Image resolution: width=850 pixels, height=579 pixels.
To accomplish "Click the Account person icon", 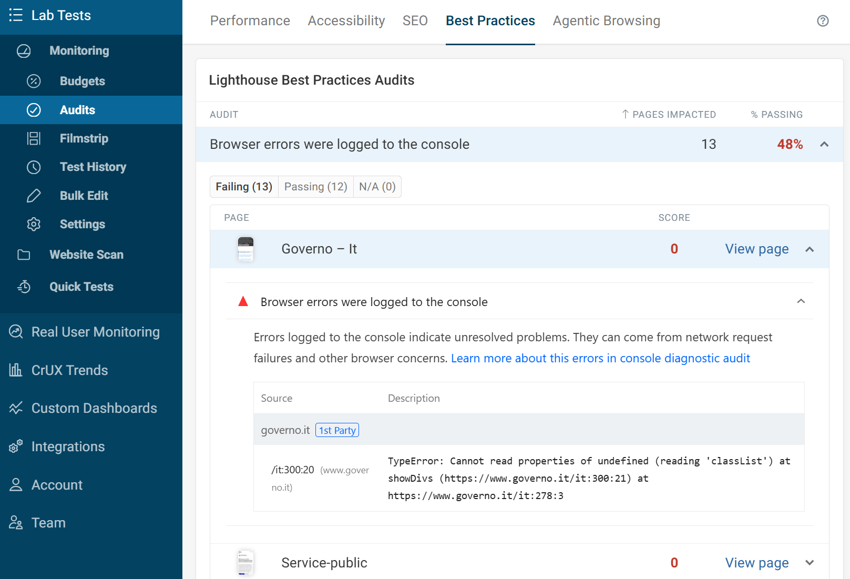I will pos(16,485).
